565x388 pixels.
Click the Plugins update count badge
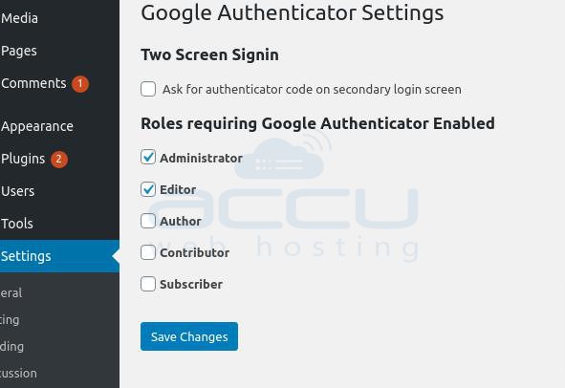coord(59,160)
